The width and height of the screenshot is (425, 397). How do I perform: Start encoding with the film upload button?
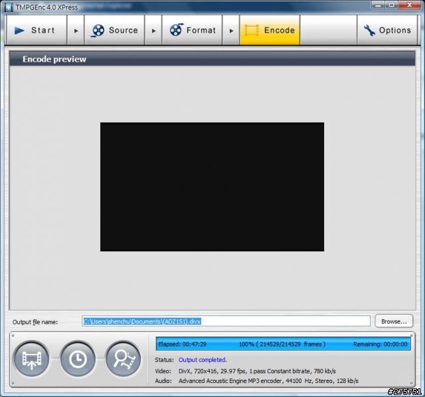pyautogui.click(x=32, y=358)
